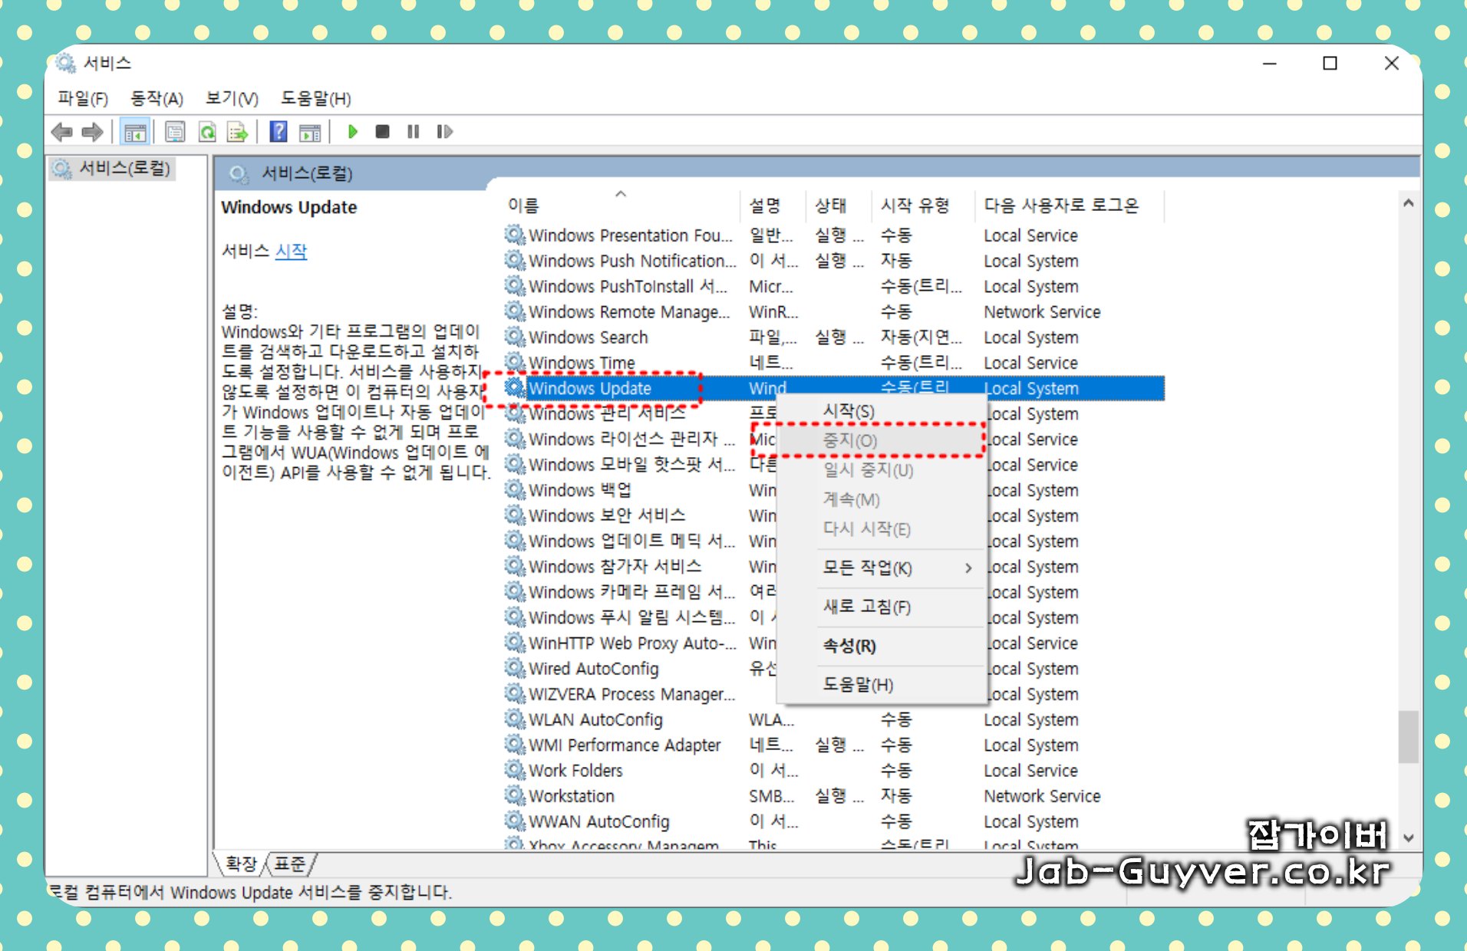Click Network Service in Workstation row
The height and width of the screenshot is (951, 1467).
(1042, 795)
